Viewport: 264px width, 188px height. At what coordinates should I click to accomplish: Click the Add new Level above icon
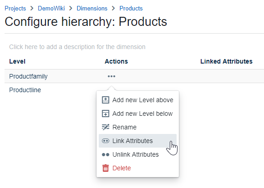(106, 100)
